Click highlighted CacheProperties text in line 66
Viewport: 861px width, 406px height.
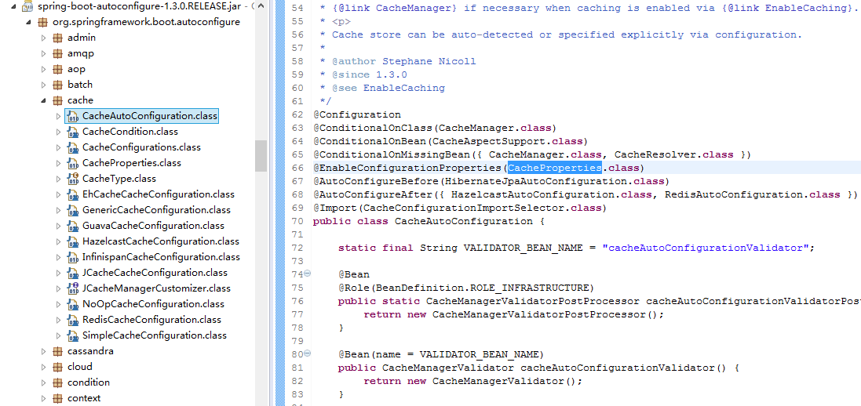[x=555, y=168]
